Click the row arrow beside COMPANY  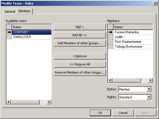pyautogui.click(x=9, y=32)
